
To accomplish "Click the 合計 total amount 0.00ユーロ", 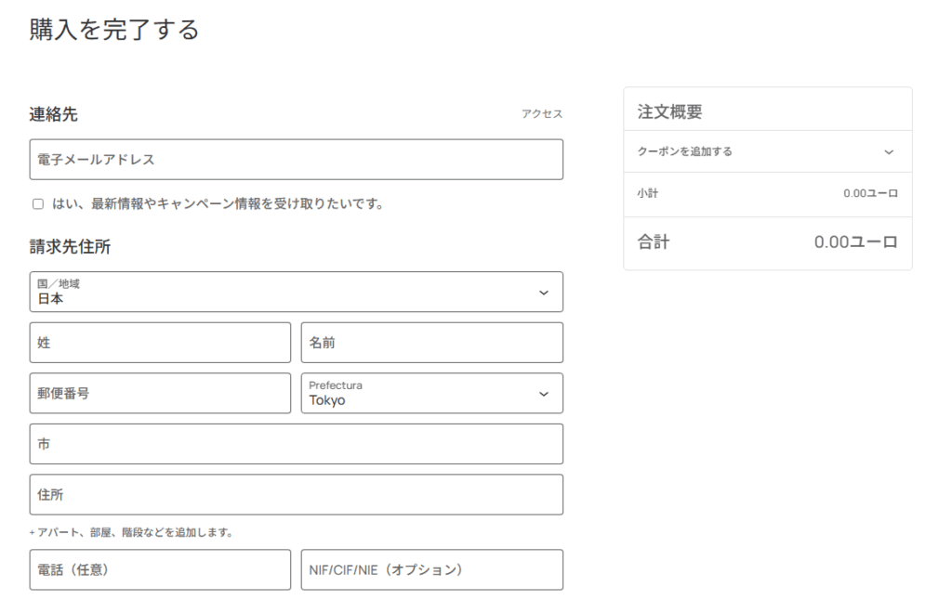I will pos(855,242).
